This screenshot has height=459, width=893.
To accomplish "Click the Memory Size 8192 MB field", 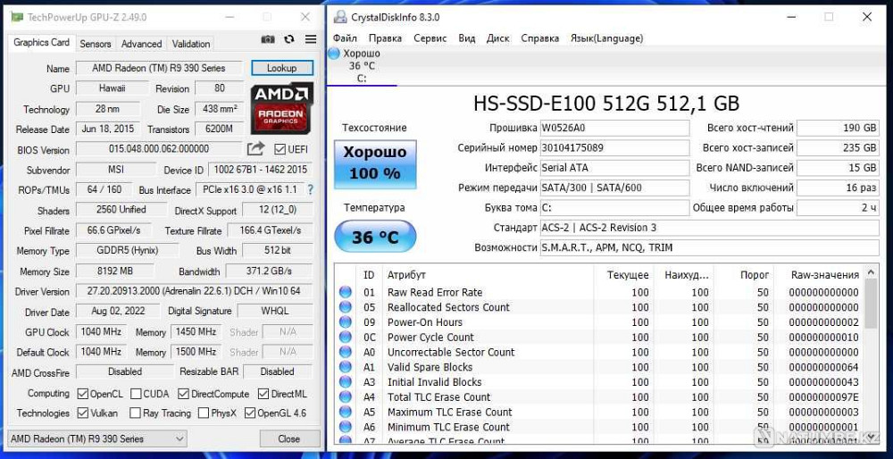I will [x=115, y=271].
